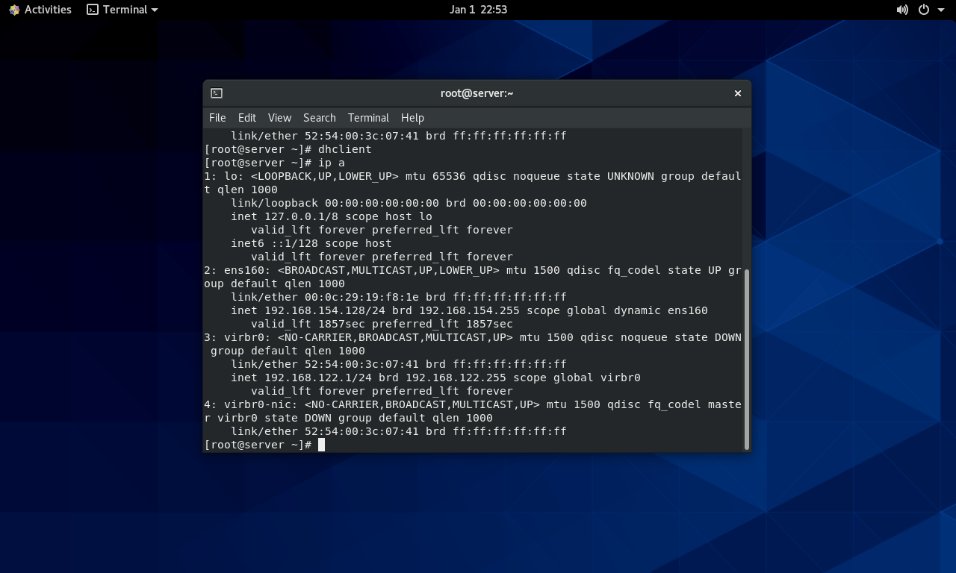Open the Search menu

[x=320, y=118]
